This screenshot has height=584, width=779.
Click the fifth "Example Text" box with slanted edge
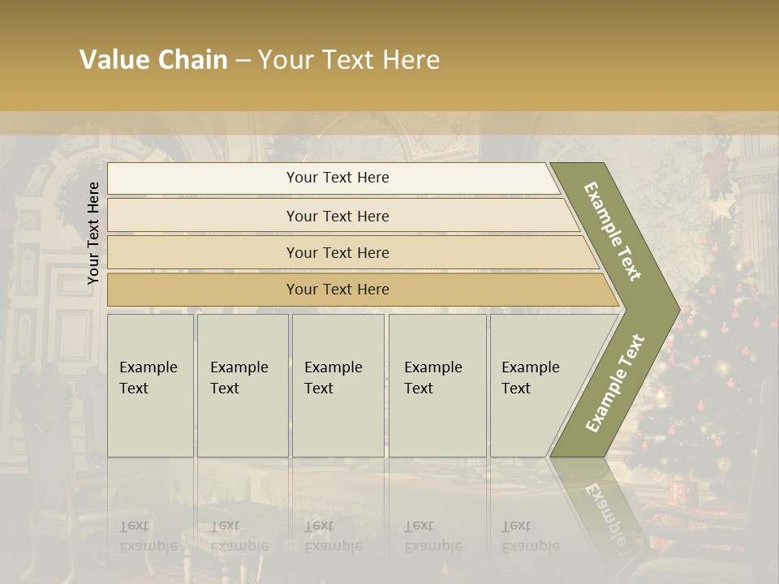536,384
